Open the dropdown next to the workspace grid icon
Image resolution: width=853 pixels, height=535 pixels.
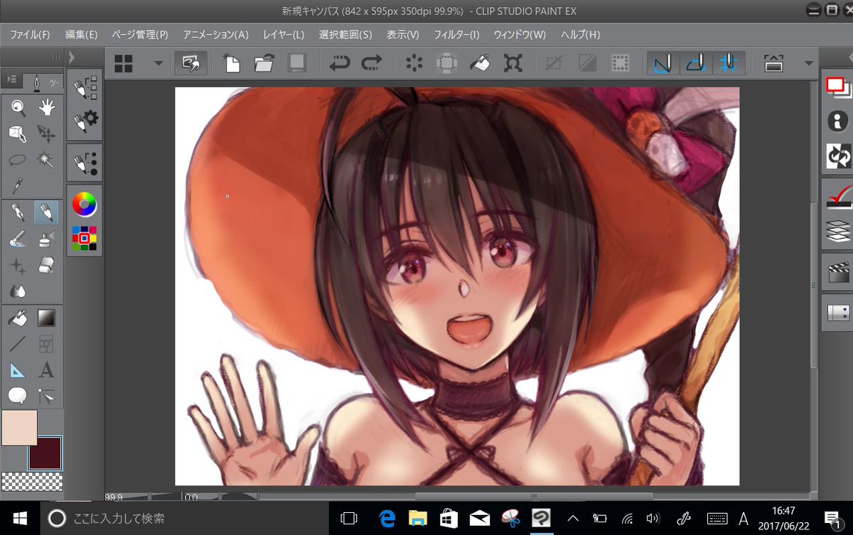pos(158,64)
